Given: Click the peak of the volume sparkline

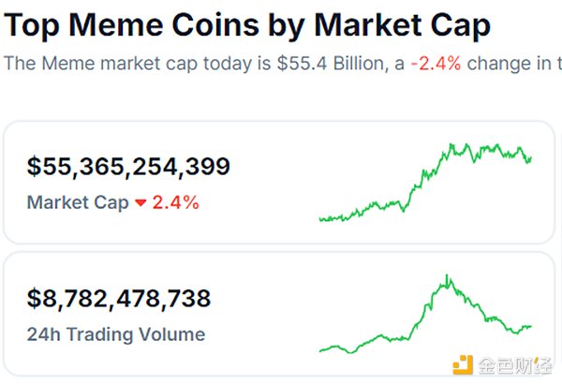Looking at the screenshot, I should pyautogui.click(x=448, y=276).
